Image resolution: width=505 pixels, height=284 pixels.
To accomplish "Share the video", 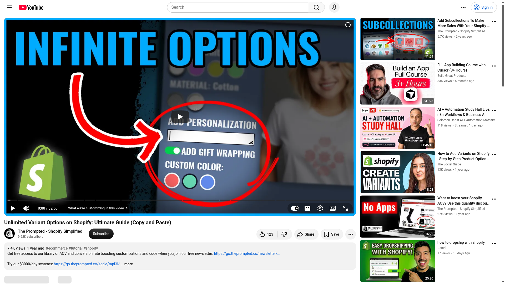I will [306, 234].
